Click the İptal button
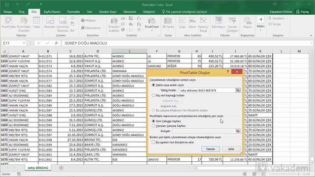The height and width of the screenshot is (177, 315). (231, 149)
